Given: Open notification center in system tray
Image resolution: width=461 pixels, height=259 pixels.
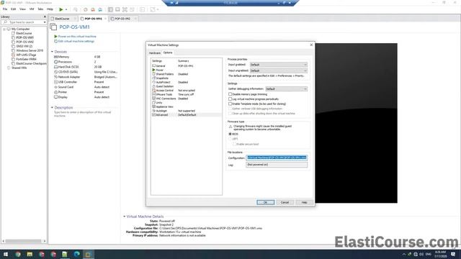Looking at the screenshot, I should point(453,254).
